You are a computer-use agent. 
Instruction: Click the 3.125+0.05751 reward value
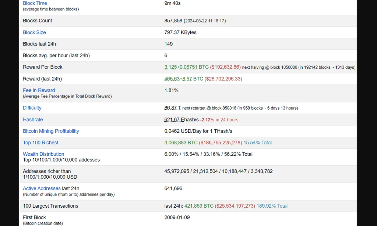(180, 67)
